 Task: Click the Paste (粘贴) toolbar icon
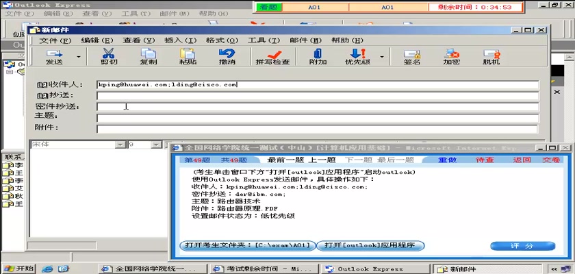pos(188,56)
